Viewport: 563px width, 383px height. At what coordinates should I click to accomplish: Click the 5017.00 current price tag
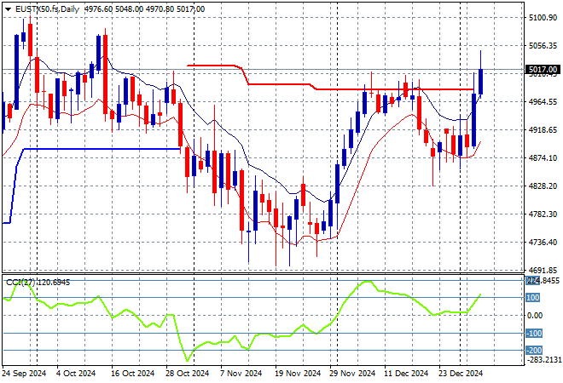(543, 70)
